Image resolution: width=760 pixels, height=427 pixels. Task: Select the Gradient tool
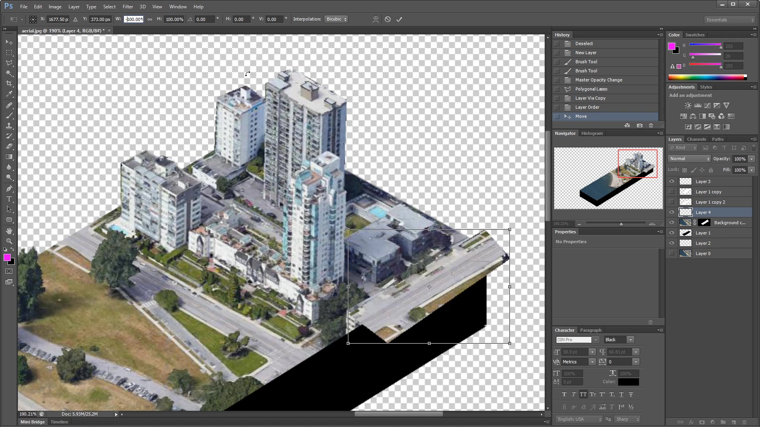pyautogui.click(x=9, y=157)
